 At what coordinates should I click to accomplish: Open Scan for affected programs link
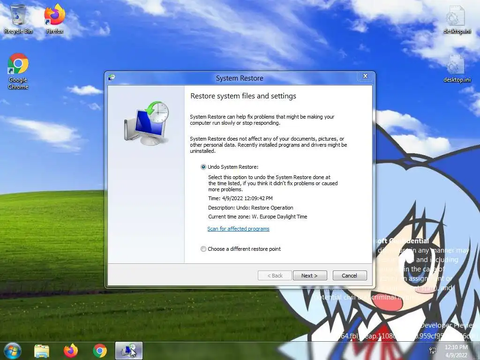(238, 229)
